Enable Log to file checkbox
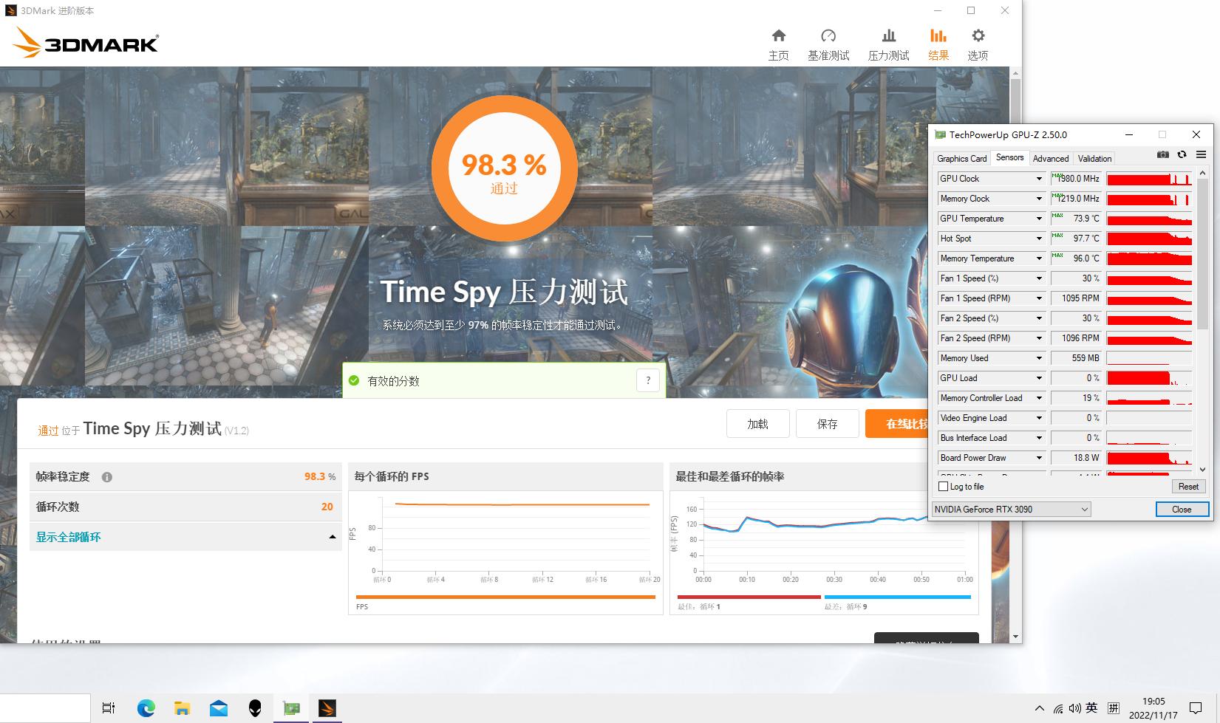This screenshot has height=723, width=1220. pyautogui.click(x=943, y=487)
